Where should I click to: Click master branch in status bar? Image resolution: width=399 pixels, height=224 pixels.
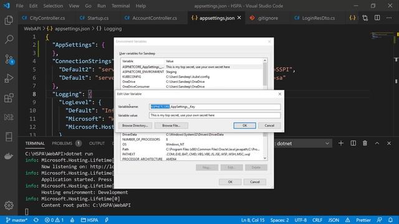[x=17, y=220]
